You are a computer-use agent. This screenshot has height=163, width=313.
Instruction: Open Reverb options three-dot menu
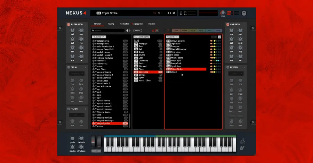click(x=244, y=68)
